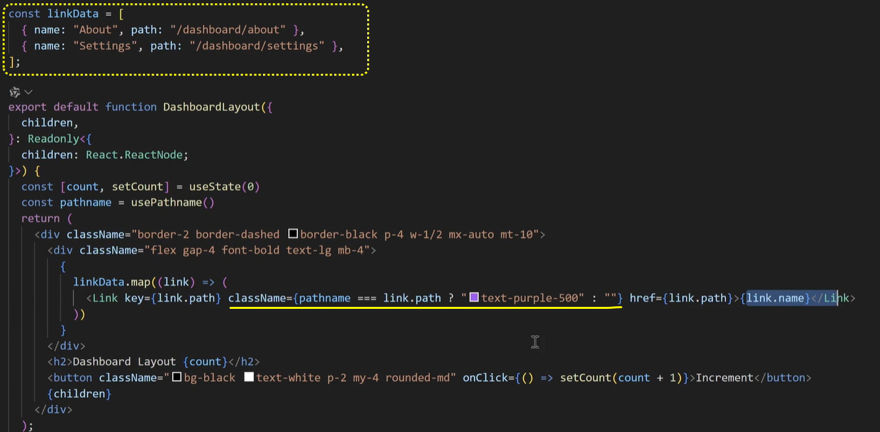Open the text-white color swatch
The image size is (880, 432).
click(x=249, y=377)
